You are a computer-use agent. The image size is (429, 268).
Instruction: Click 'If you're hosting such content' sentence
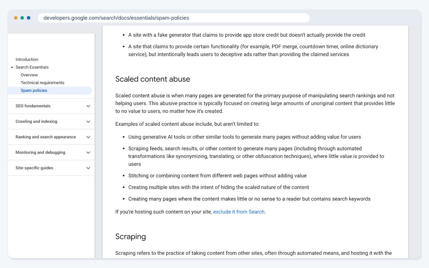tap(191, 212)
